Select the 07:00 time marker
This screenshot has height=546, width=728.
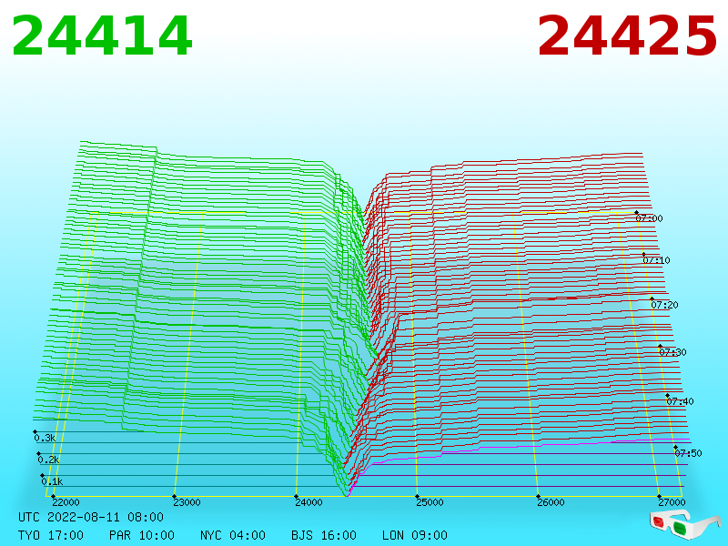(x=649, y=218)
